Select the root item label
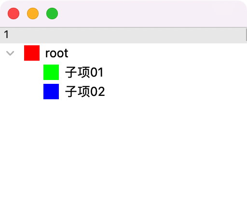 tap(57, 53)
